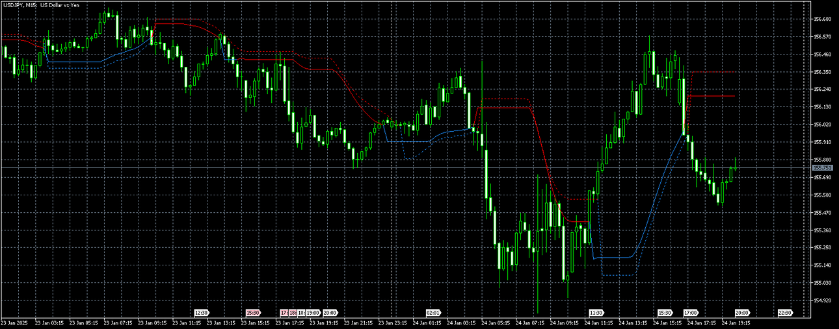Click the 154.920 price scale label
The image size is (839, 329).
click(823, 300)
